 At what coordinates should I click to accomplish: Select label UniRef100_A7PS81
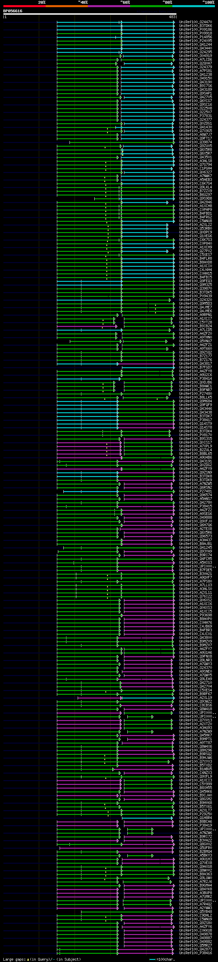(x=196, y=71)
